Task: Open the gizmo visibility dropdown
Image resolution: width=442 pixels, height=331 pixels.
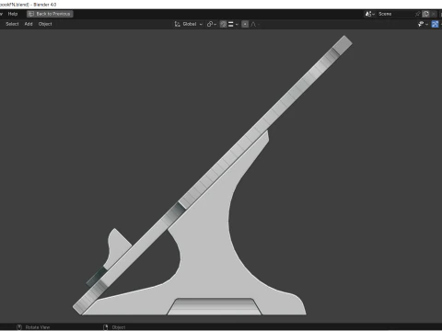Action: click(x=423, y=24)
